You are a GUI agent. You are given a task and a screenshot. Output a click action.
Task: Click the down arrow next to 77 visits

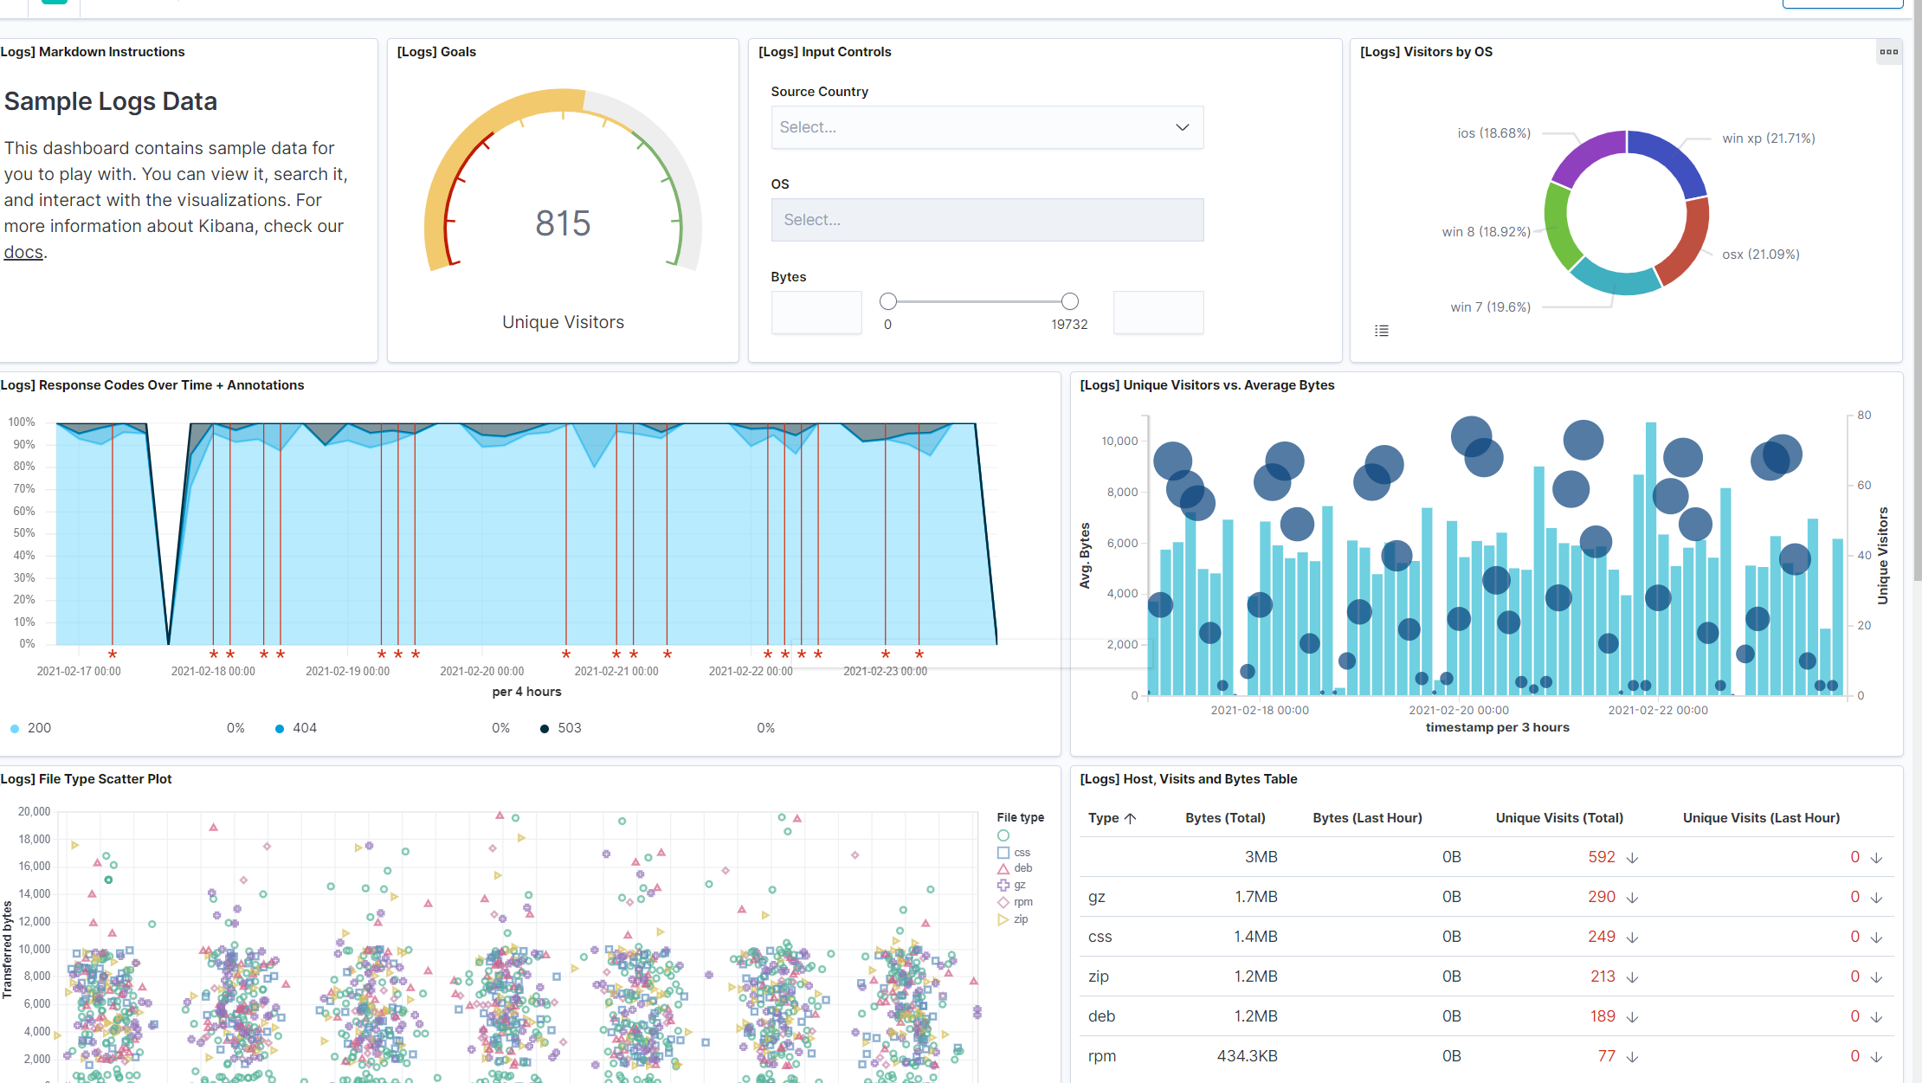point(1632,1057)
